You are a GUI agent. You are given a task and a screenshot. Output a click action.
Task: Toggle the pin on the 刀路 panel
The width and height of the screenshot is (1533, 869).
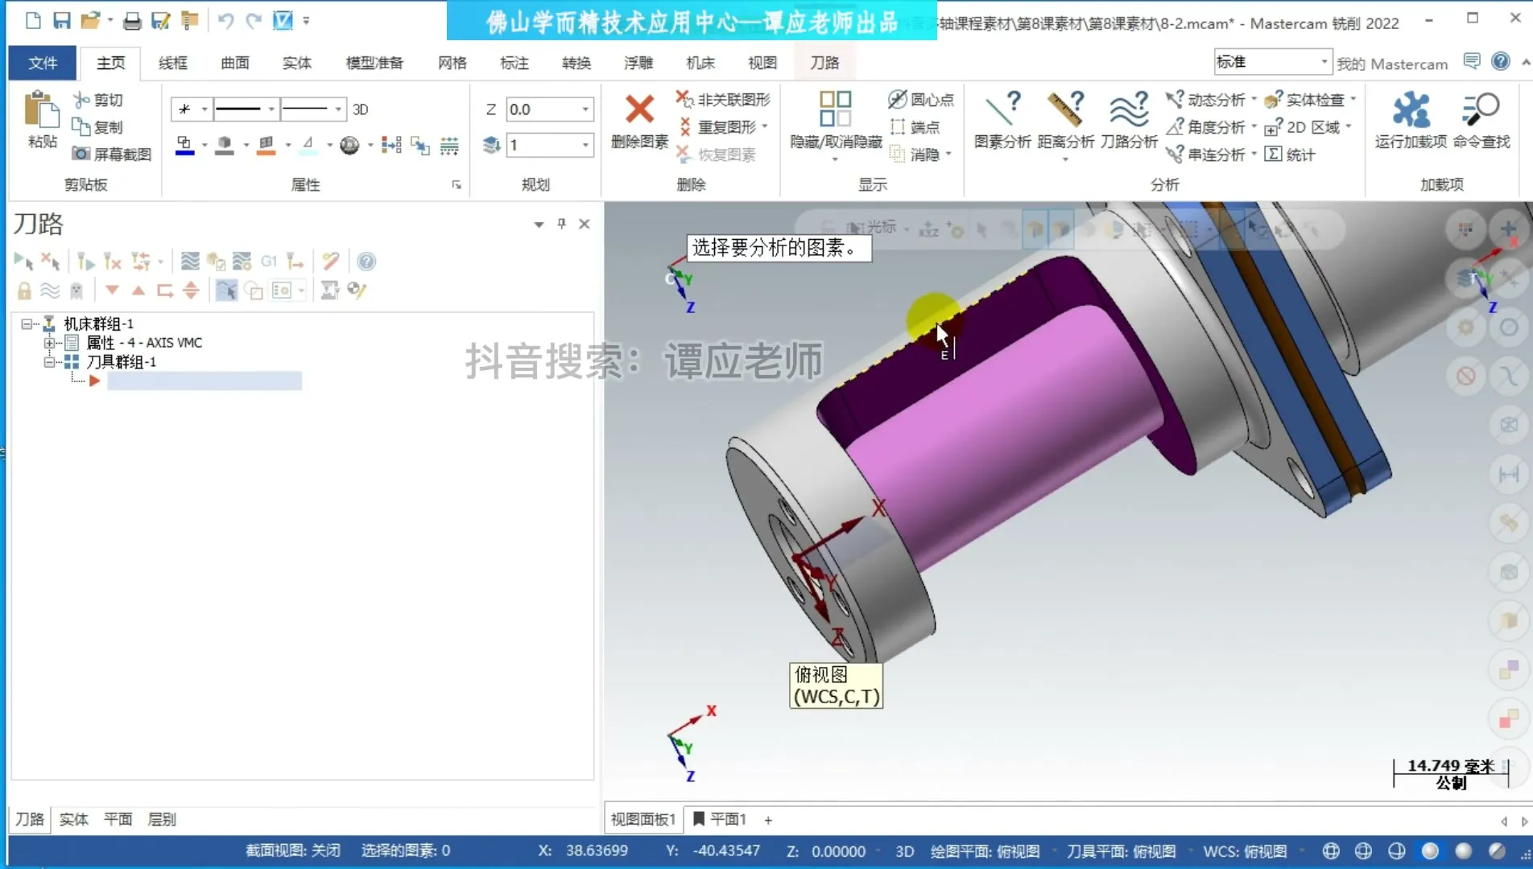tap(561, 224)
